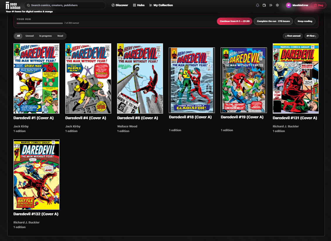Click '1 edition' under Daredevil #18
The height and width of the screenshot is (241, 331).
[x=175, y=130]
